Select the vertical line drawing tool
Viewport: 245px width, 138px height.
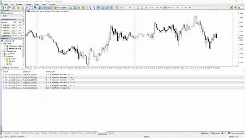point(126,8)
